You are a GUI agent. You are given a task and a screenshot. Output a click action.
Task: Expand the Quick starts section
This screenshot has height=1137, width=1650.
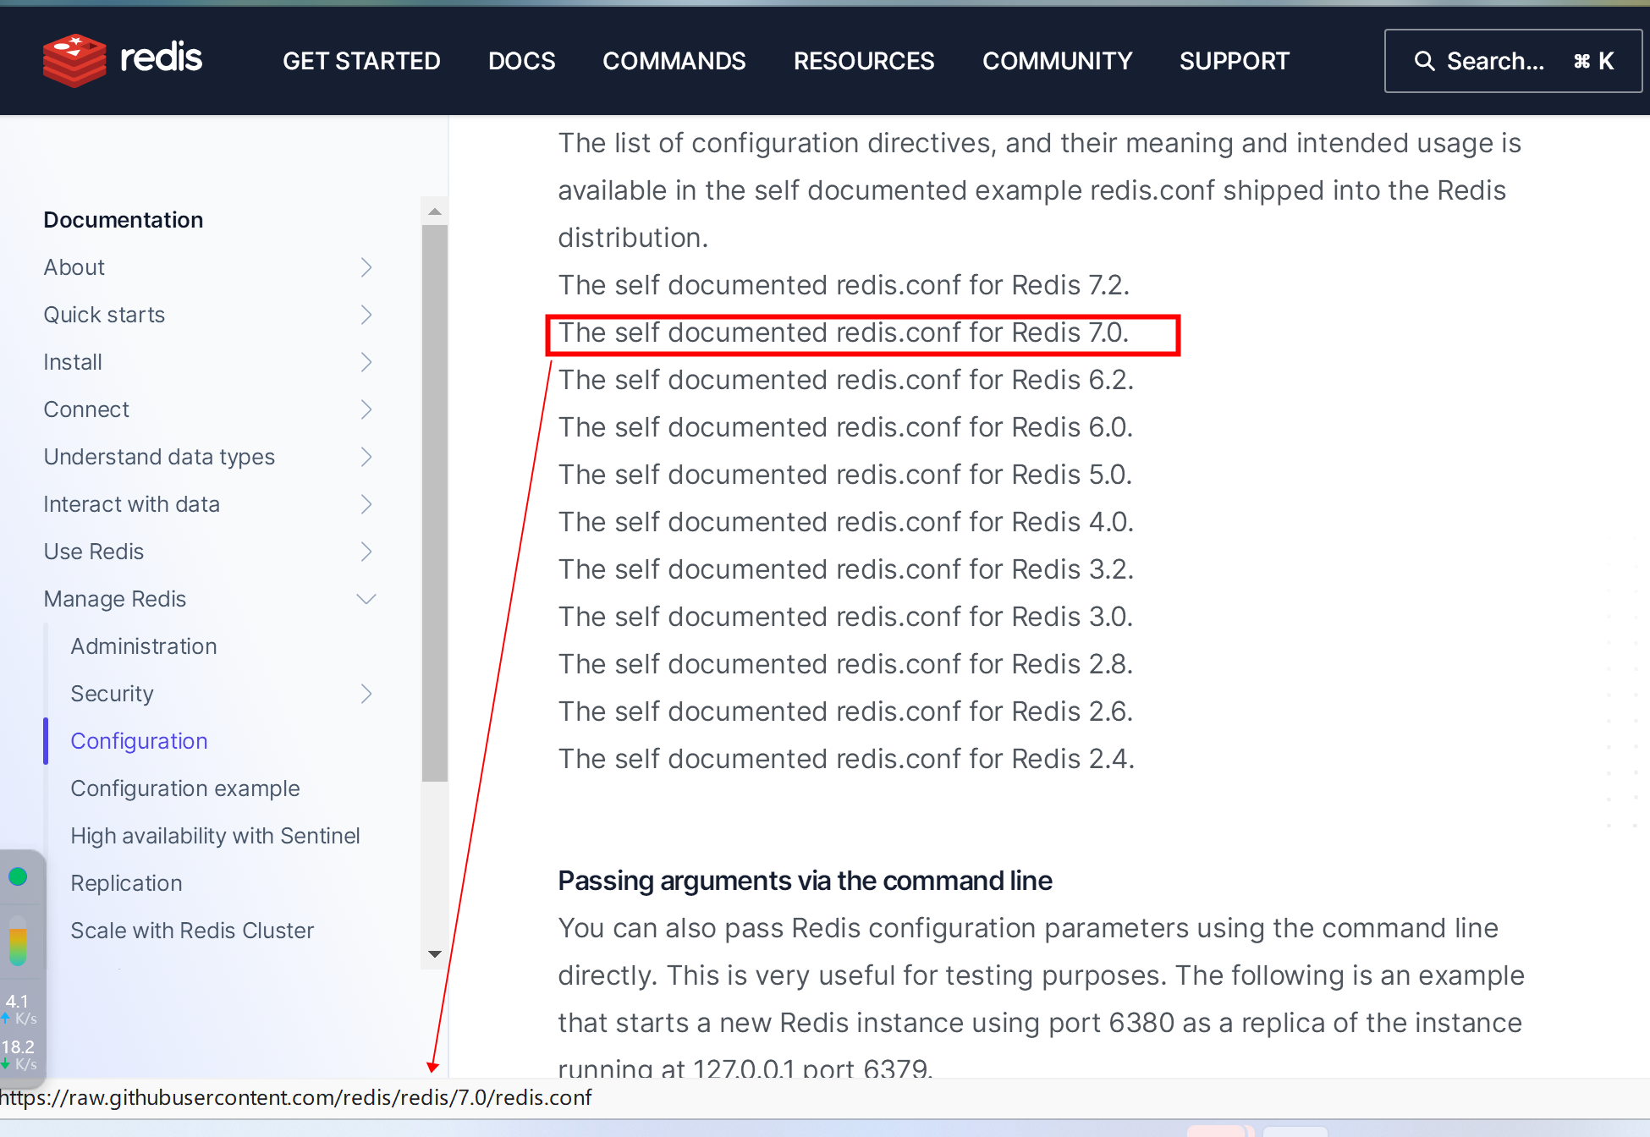[366, 314]
